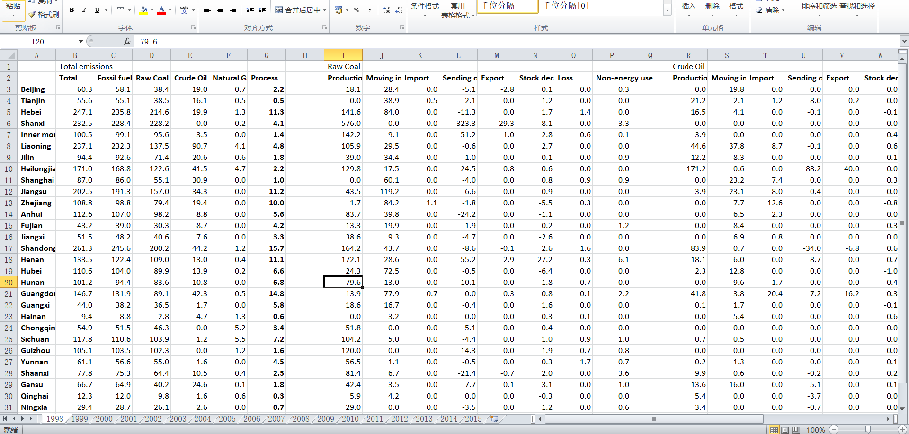Open font color dropdown arrow
This screenshot has height=434, width=909.
170,10
